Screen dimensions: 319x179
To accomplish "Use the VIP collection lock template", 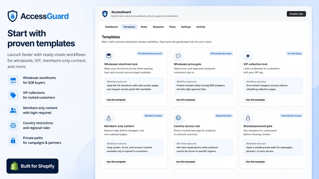I will [x=255, y=100].
